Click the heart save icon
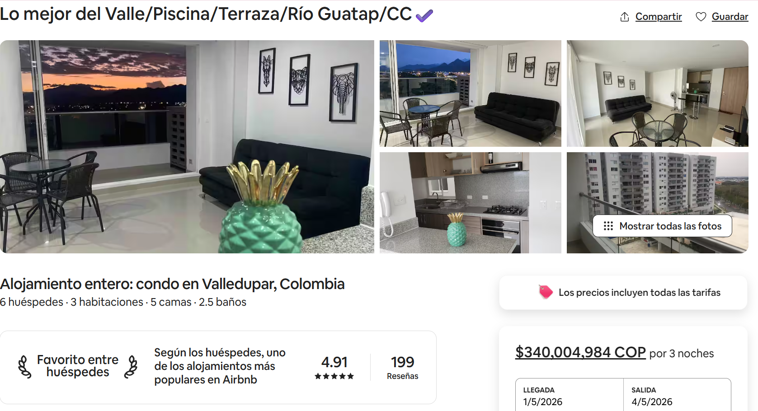 (701, 17)
